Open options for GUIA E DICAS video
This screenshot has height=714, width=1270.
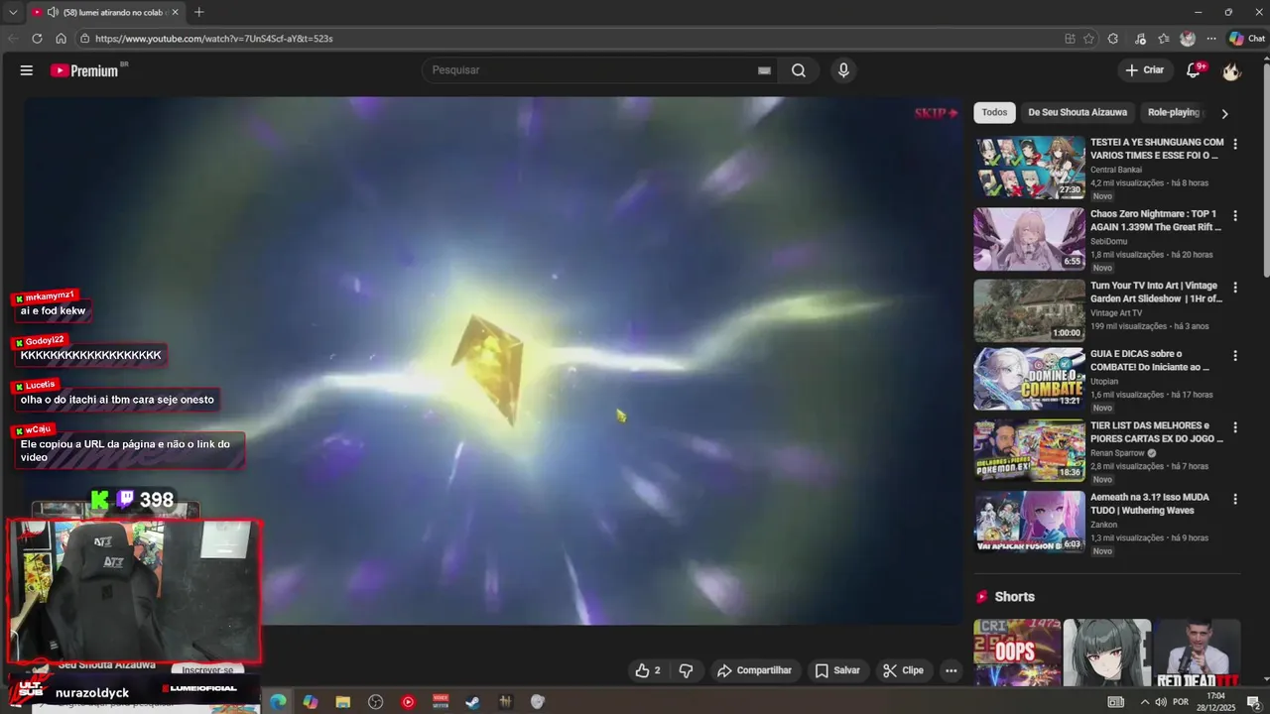[1235, 355]
